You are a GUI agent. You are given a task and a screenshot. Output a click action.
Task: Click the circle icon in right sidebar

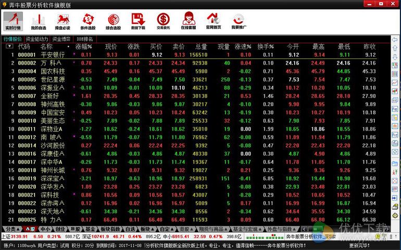(395, 152)
